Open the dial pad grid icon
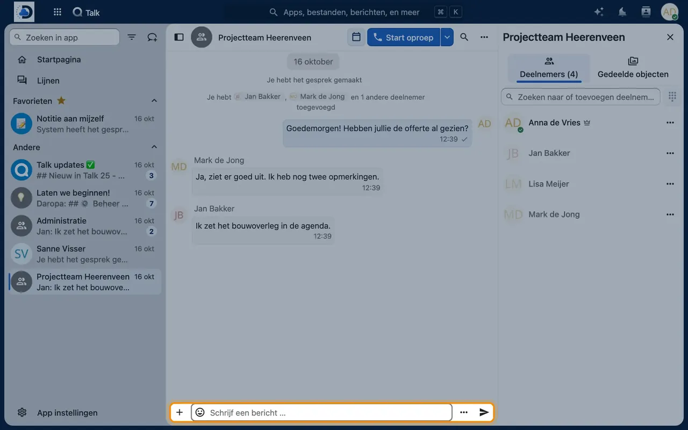 pyautogui.click(x=672, y=96)
